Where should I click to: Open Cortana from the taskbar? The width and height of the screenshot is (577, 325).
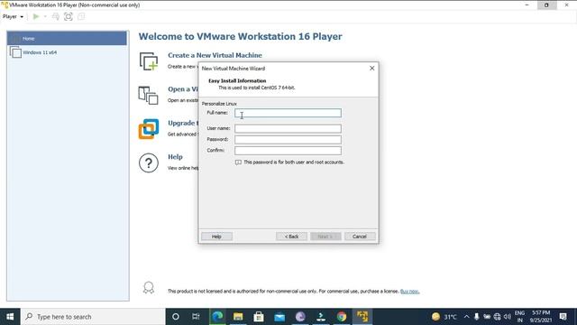click(x=176, y=317)
